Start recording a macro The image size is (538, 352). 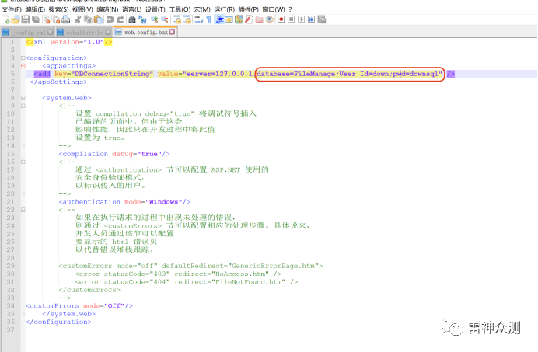tap(281, 19)
